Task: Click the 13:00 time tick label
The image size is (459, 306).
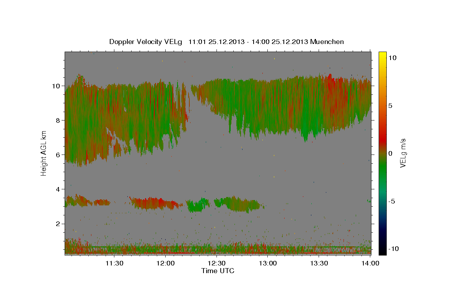Action: 268,263
